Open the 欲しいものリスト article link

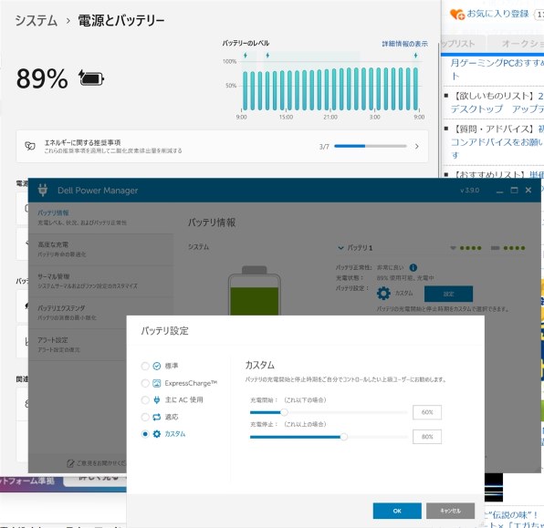click(497, 103)
